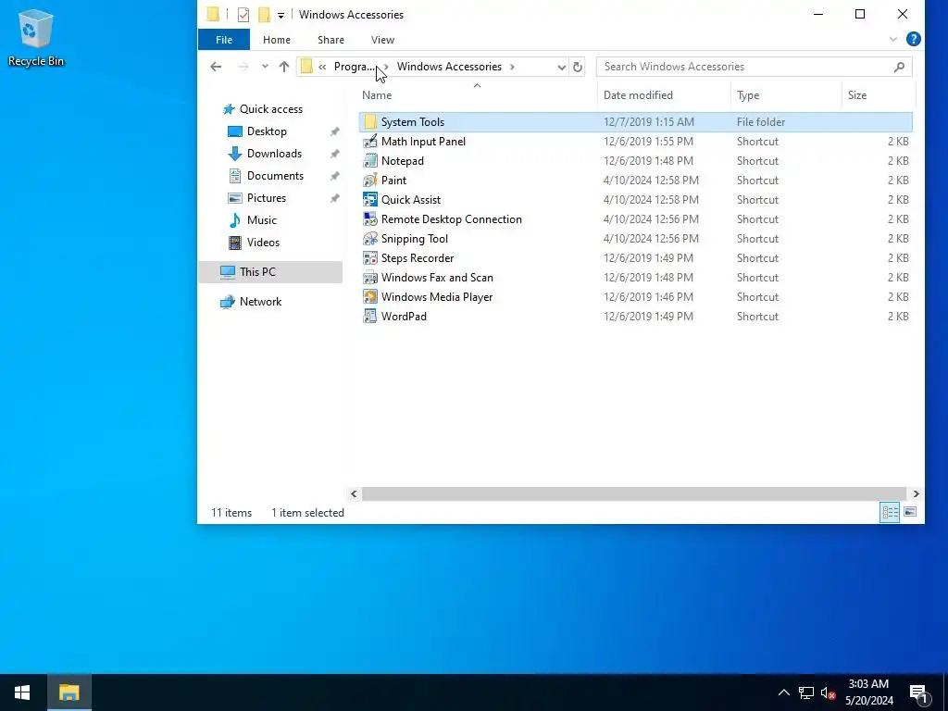Select the Paint shortcut icon
The image size is (948, 711).
370,181
